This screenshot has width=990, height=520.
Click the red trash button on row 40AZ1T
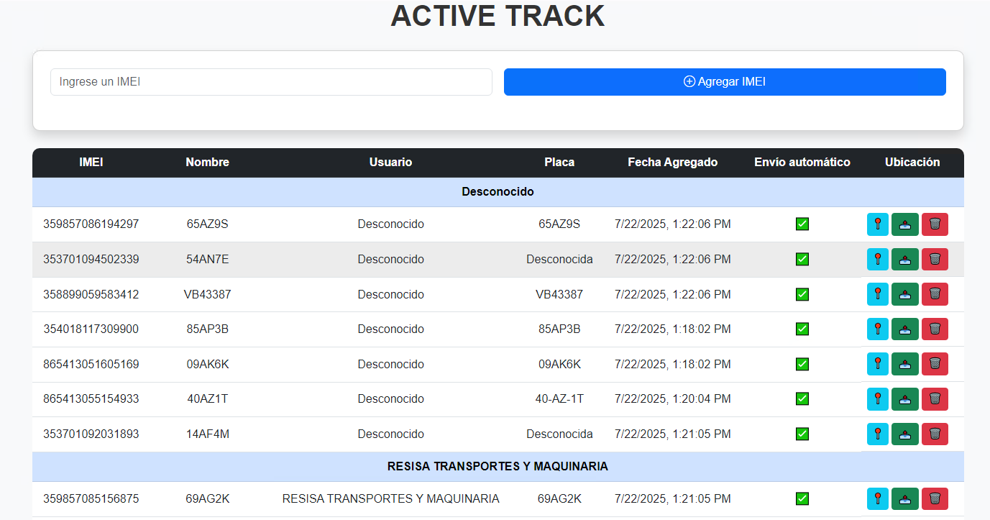tap(935, 399)
